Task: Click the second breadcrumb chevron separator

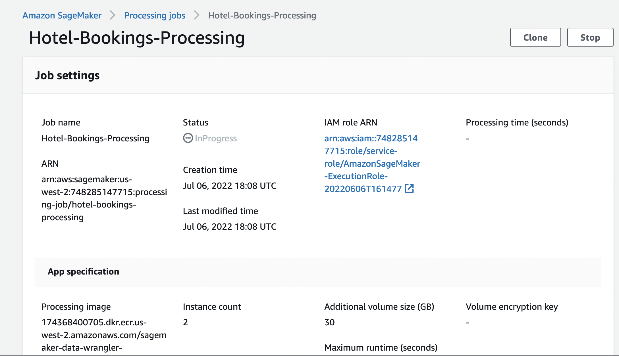Action: [197, 15]
